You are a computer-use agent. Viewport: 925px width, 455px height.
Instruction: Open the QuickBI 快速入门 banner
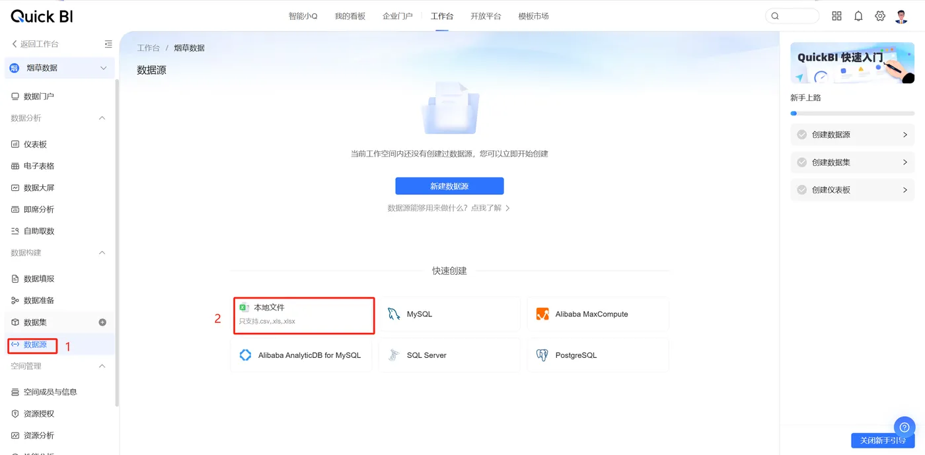click(x=852, y=63)
